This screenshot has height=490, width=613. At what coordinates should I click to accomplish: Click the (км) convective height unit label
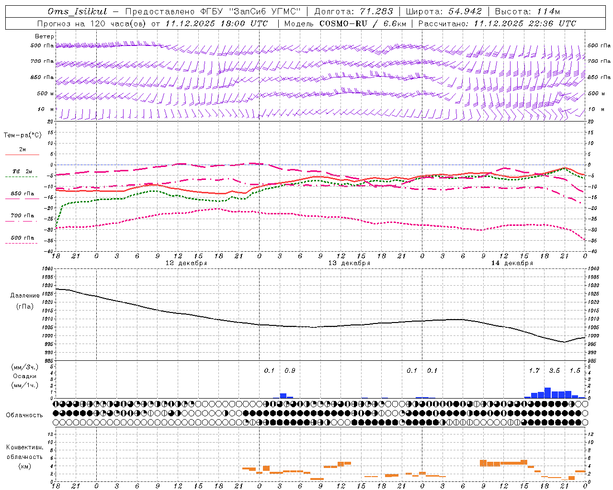tap(25, 466)
